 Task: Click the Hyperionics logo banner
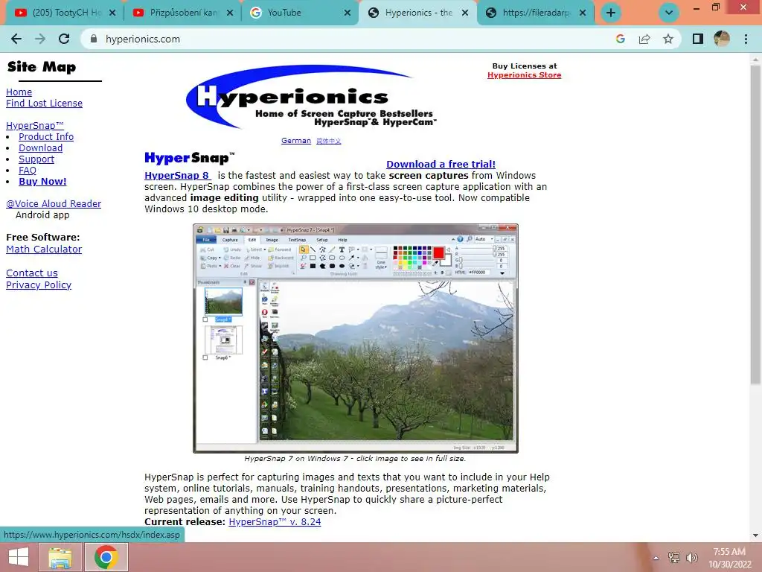(311, 97)
